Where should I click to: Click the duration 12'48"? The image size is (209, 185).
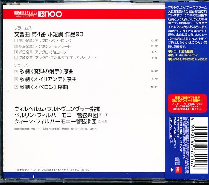[154, 40]
